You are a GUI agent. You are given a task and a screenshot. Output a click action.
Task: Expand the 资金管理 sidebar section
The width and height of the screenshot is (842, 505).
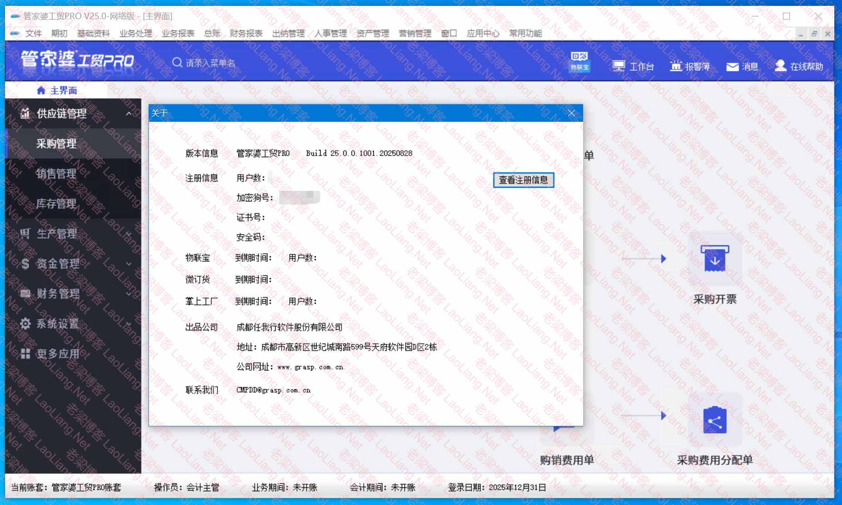129,264
